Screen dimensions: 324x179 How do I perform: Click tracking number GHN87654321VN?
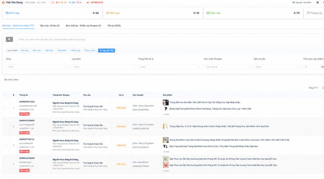tap(140, 129)
